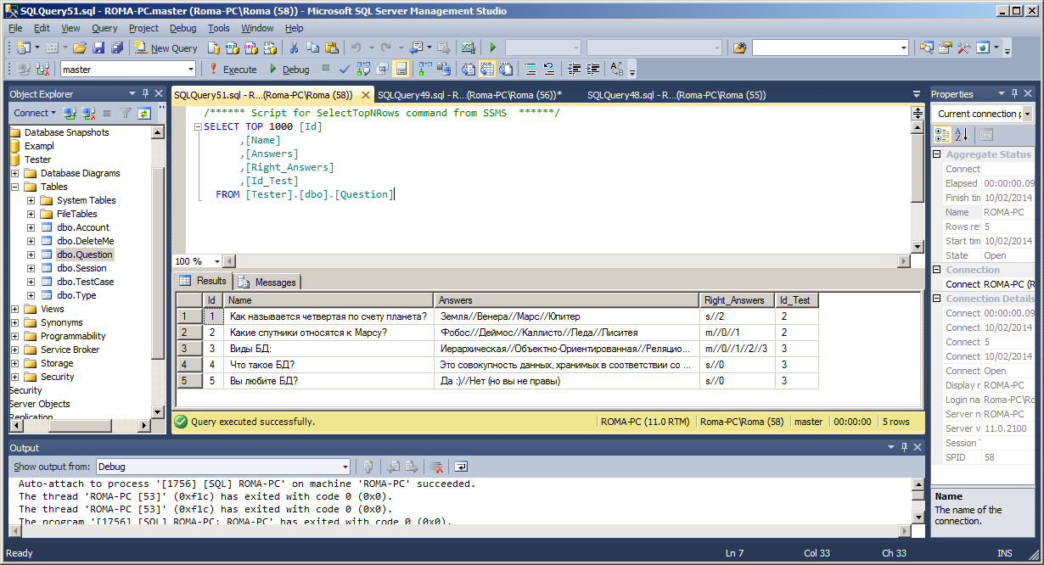Open the 100 % zoom dropdown
Viewport: 1044px width, 565px height.
tap(216, 261)
